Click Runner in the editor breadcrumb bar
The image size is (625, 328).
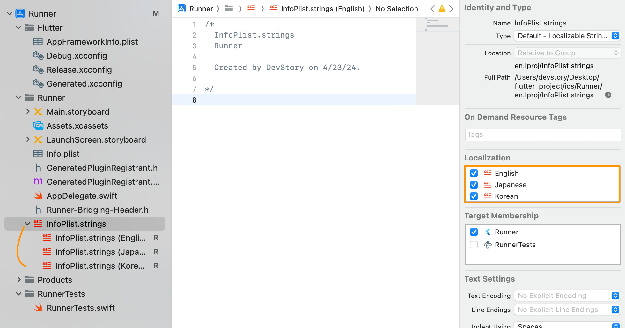(x=201, y=9)
